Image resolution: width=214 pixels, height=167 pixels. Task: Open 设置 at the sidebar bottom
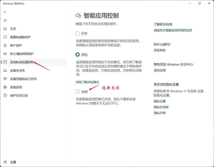point(13,162)
